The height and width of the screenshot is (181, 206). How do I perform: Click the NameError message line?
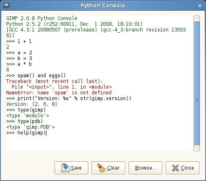click(x=59, y=93)
